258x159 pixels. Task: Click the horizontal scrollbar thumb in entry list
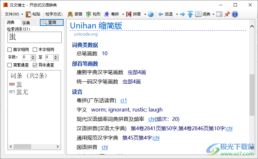click(x=22, y=146)
